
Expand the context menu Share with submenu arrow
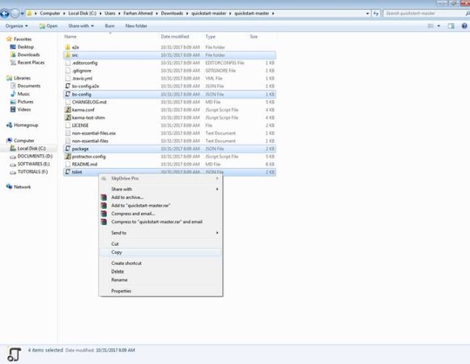(x=218, y=189)
